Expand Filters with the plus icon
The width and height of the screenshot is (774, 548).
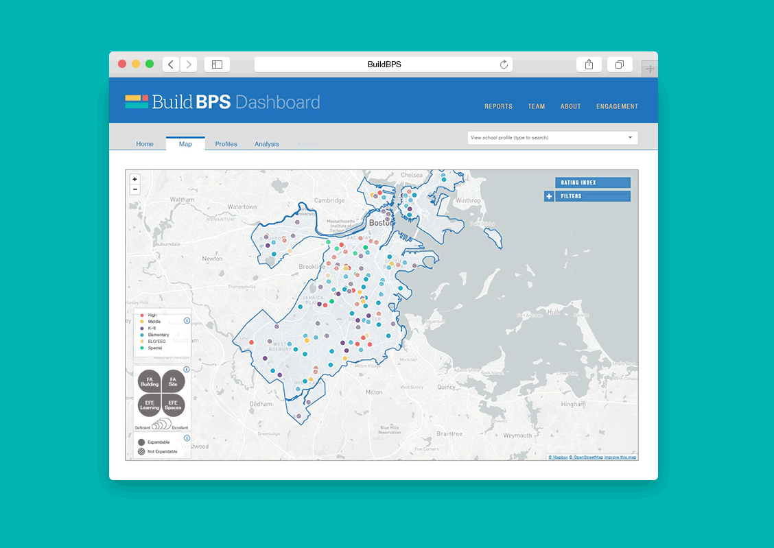(x=549, y=196)
